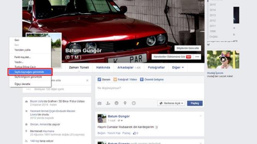Jump to 2011 in the timeline year list
Viewport: 257px width, 144px height.
pos(213,26)
